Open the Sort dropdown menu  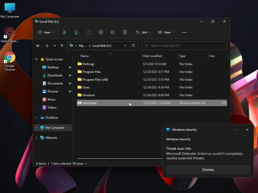tap(143, 32)
